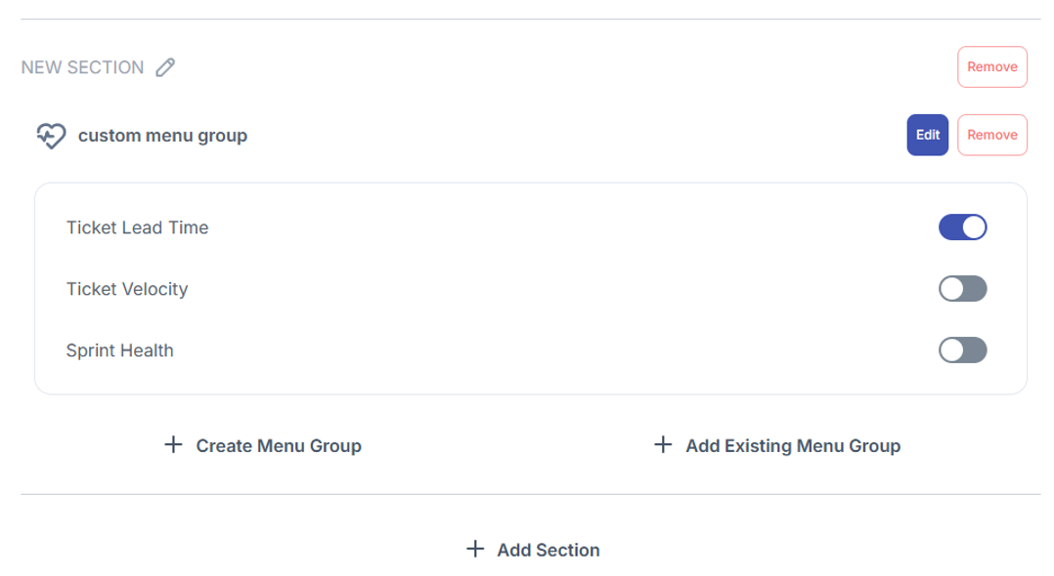Viewport: 1054px width, 576px height.
Task: Click the Ticket Velocity label
Action: (x=127, y=289)
